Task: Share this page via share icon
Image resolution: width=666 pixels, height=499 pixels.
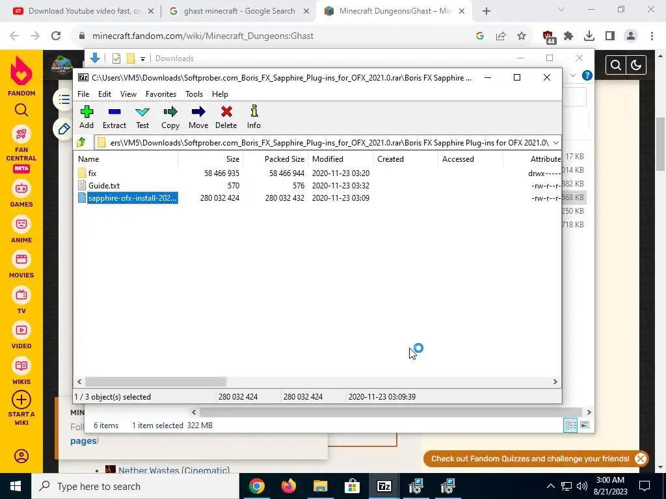Action: click(501, 36)
